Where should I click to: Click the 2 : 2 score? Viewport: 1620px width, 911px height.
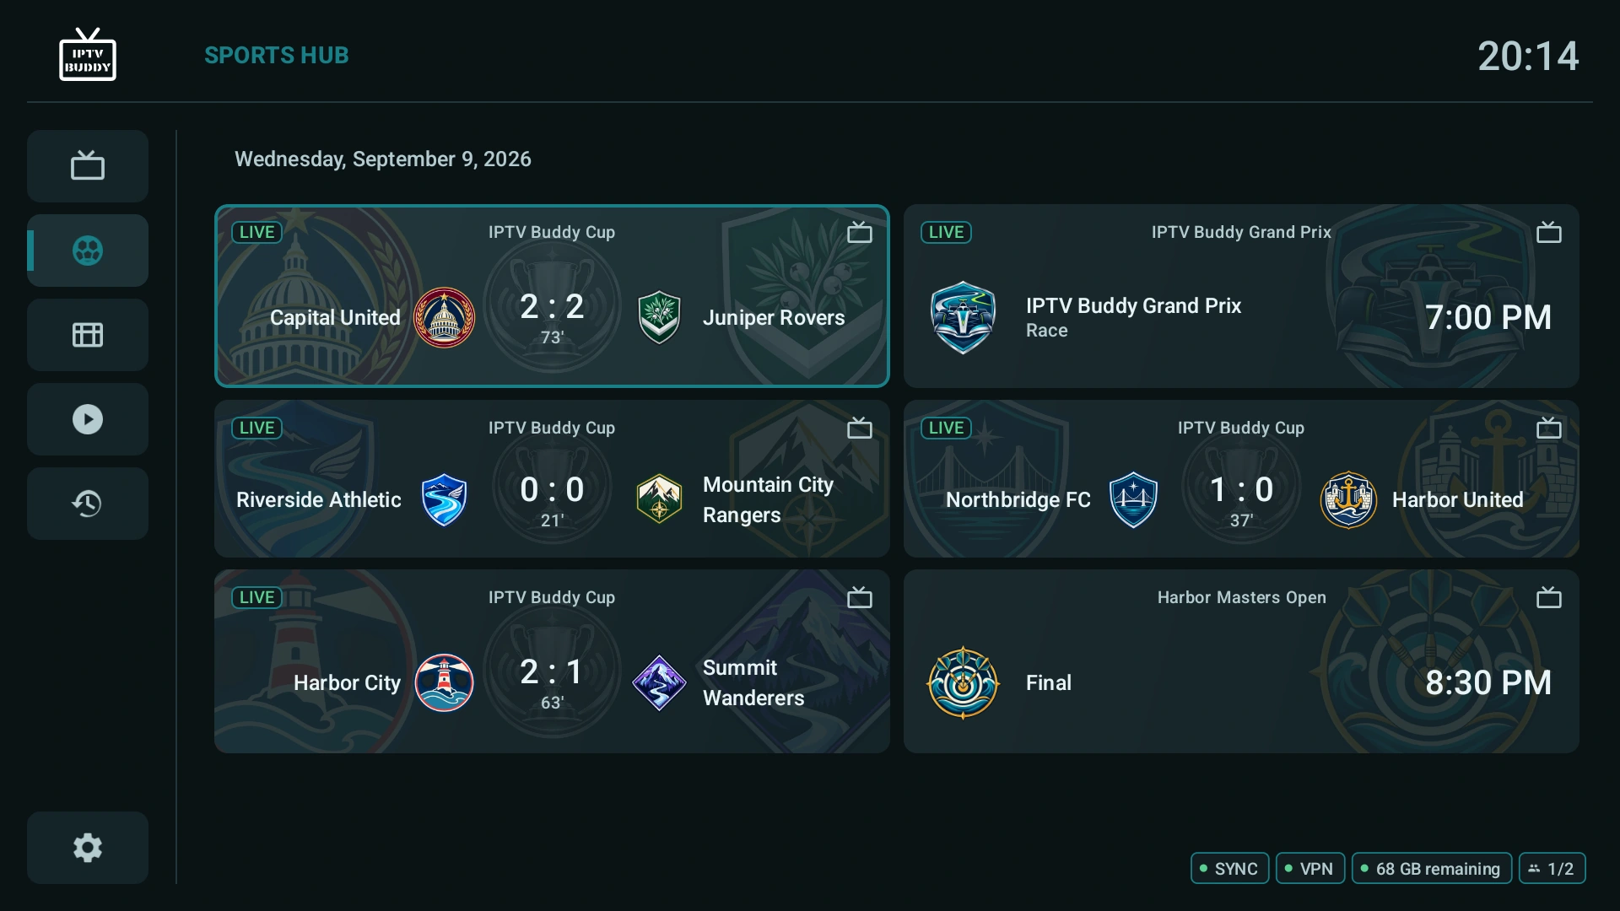(x=552, y=307)
